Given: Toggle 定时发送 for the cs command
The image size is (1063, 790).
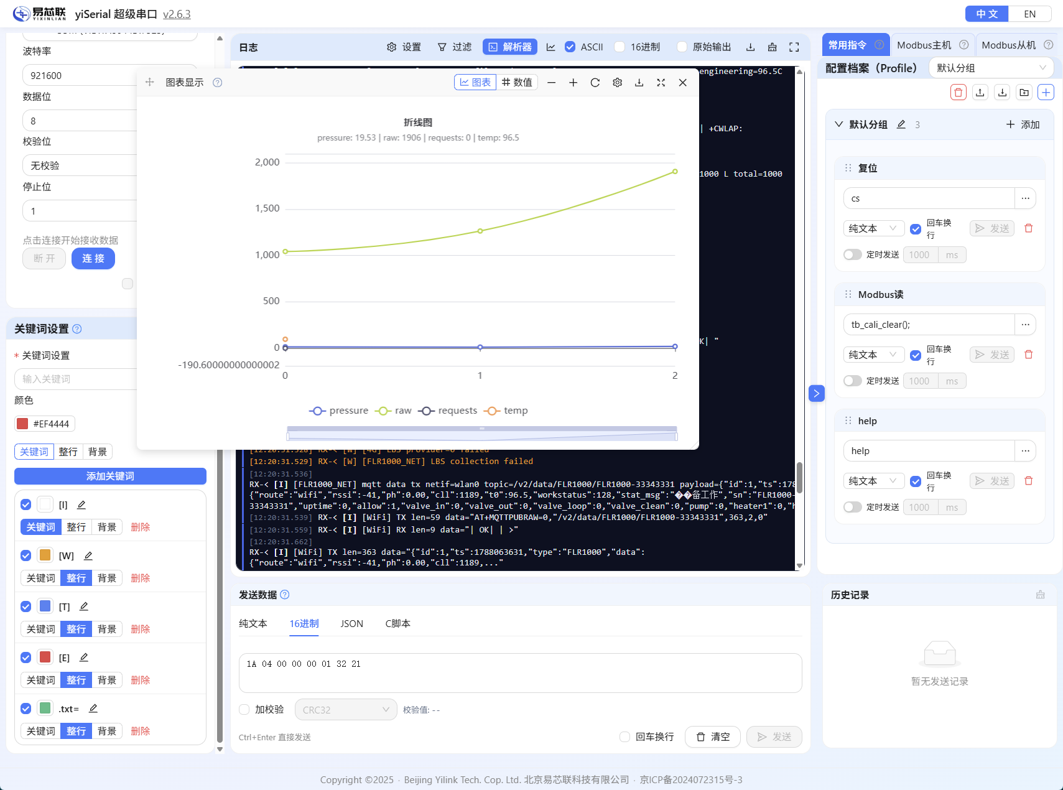Looking at the screenshot, I should click(x=852, y=254).
